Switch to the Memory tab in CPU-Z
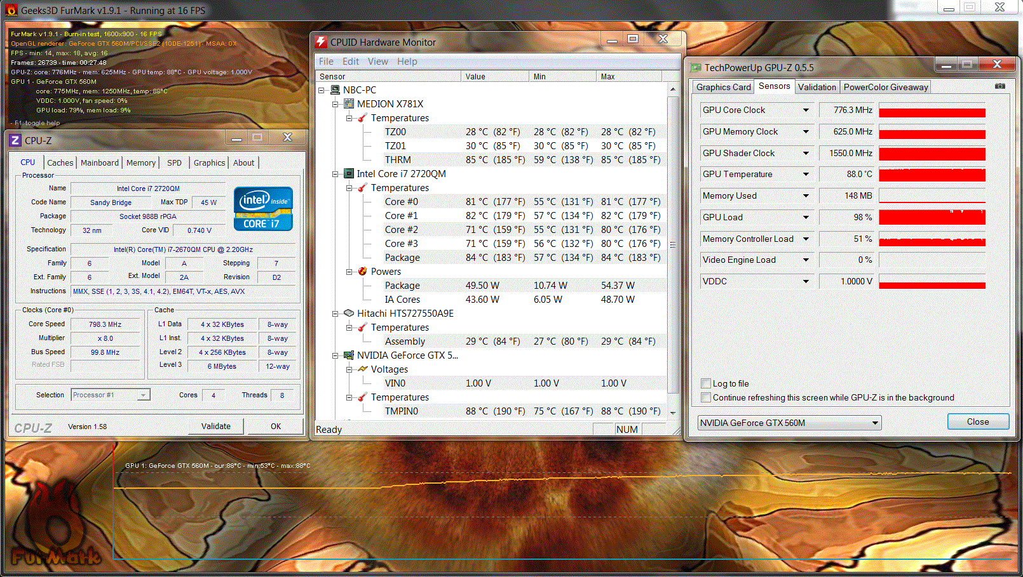The height and width of the screenshot is (577, 1023). point(141,163)
